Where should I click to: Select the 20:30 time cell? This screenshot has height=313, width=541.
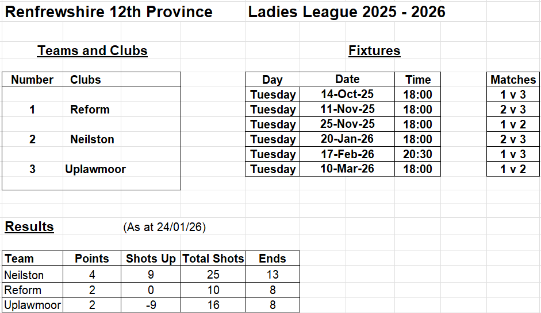click(418, 154)
